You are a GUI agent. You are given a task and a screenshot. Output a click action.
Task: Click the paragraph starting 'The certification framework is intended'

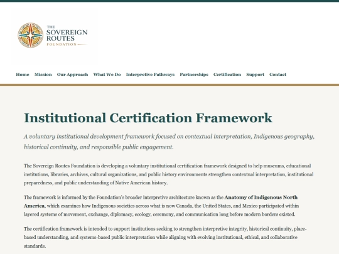pos(165,237)
